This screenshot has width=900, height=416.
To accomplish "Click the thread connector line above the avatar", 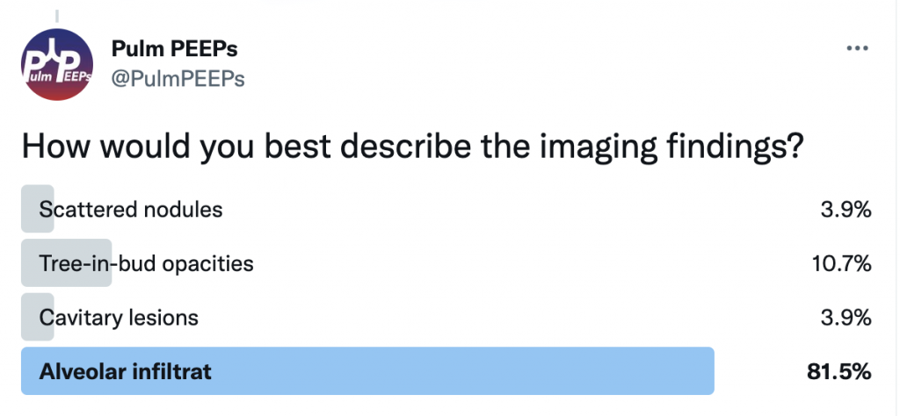I will (57, 16).
